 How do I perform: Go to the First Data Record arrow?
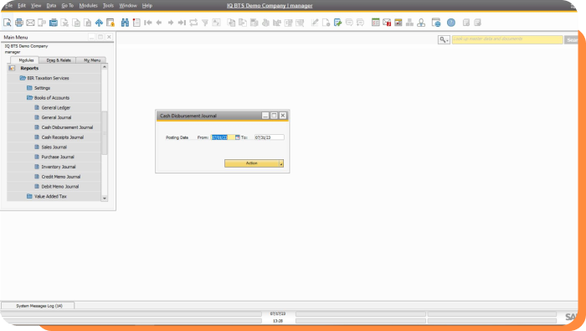coord(148,23)
